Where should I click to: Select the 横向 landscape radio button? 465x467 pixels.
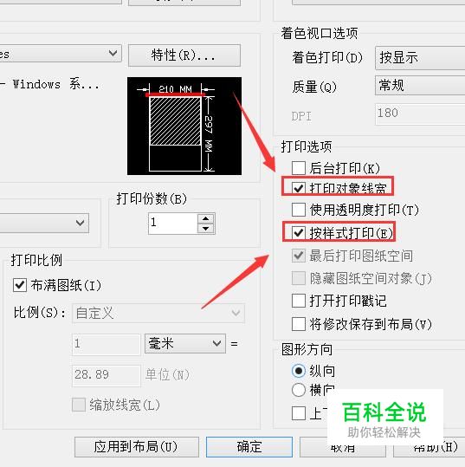[299, 390]
